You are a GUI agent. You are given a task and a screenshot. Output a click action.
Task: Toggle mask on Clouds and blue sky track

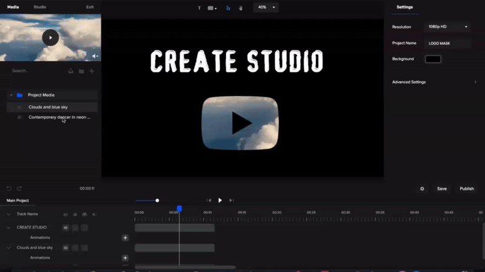pos(84,248)
